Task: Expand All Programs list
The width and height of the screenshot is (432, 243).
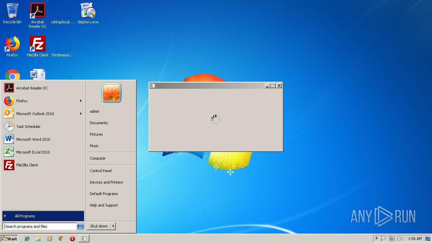Action: tap(43, 216)
